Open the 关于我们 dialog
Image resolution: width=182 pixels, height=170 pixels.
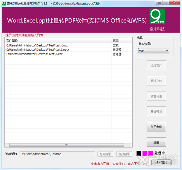(x=156, y=127)
